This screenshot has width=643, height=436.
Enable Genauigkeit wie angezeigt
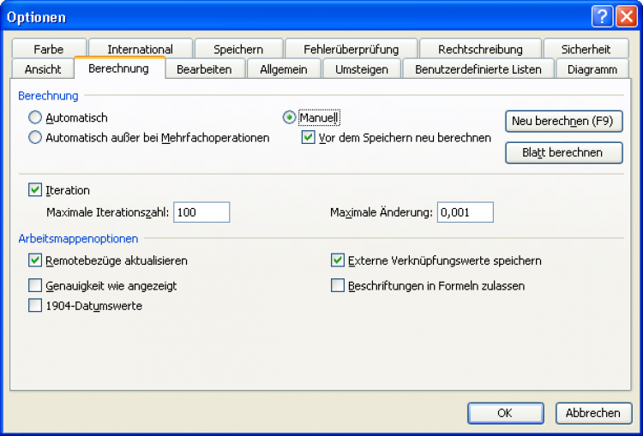click(35, 285)
